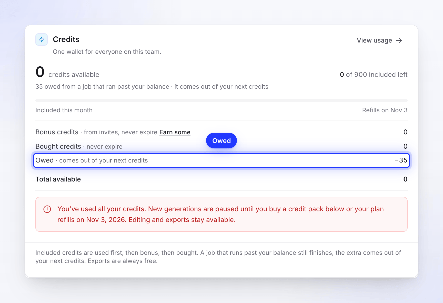Click the blue Owed tooltip badge

pos(221,140)
